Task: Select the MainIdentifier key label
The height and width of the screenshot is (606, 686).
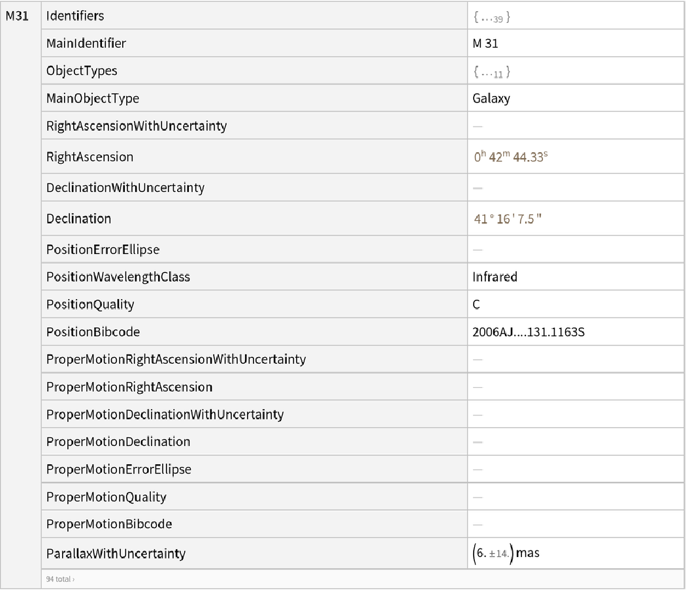Action: pos(86,44)
